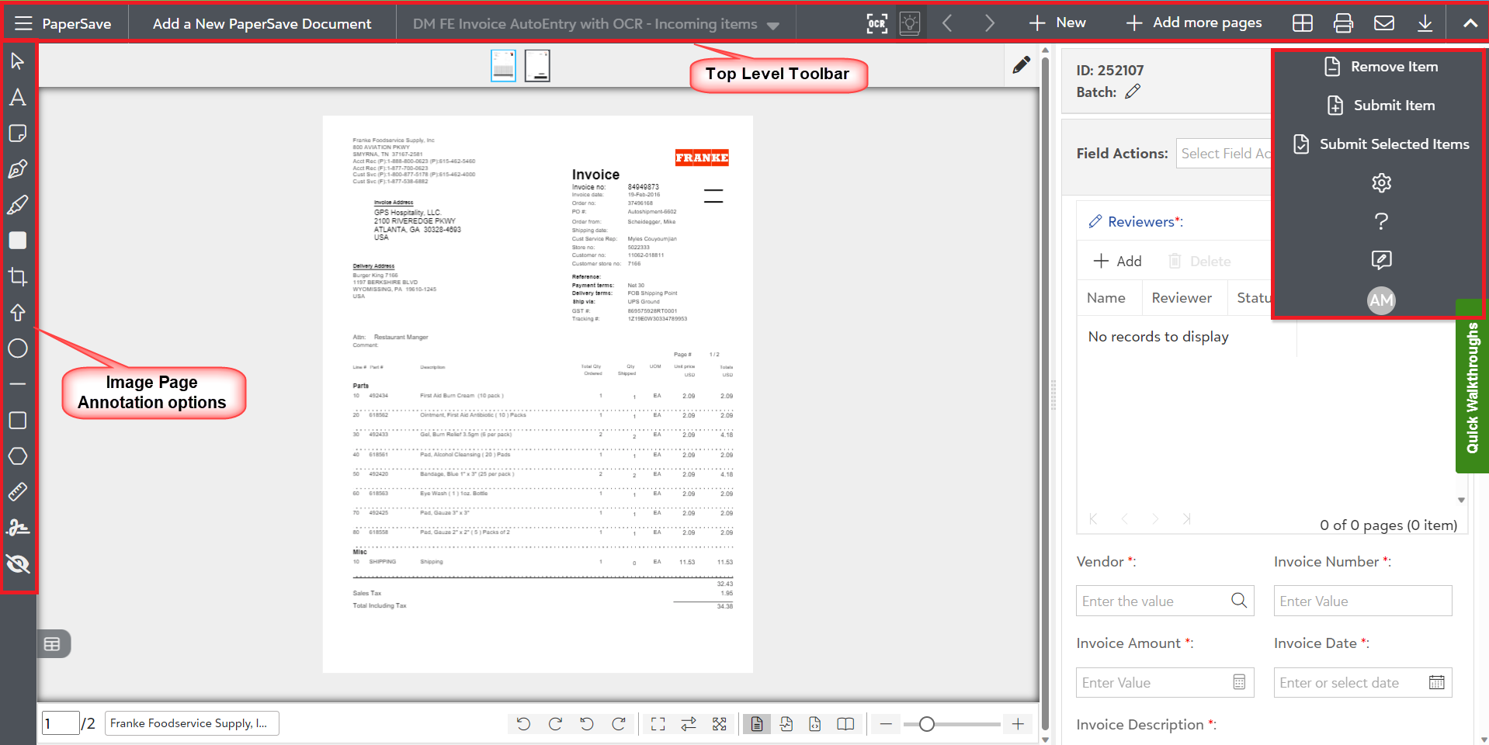The image size is (1489, 745).
Task: Select the text annotation tool
Action: pos(17,98)
